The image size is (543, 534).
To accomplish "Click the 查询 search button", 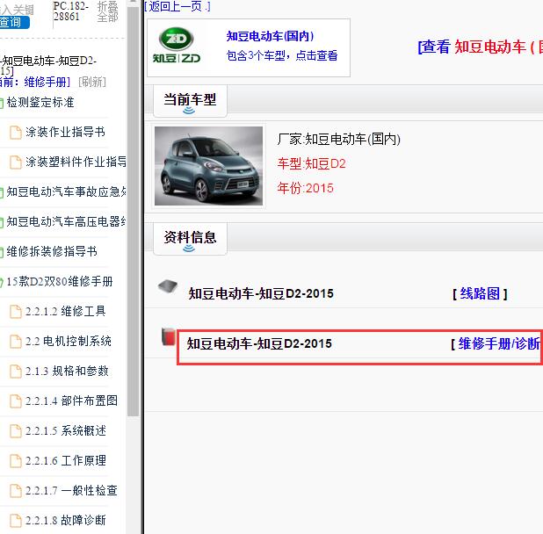I will 14,22.
